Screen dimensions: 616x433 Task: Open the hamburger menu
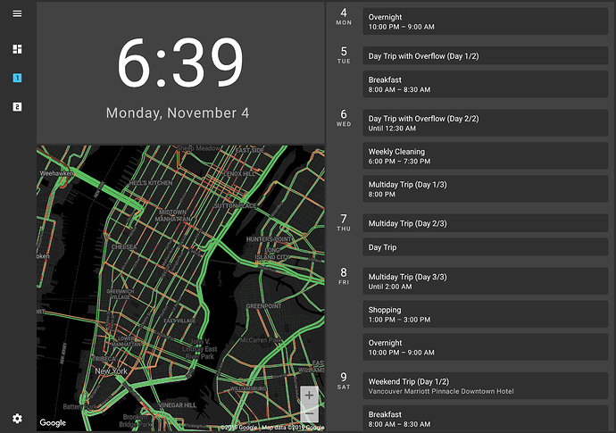[x=17, y=13]
